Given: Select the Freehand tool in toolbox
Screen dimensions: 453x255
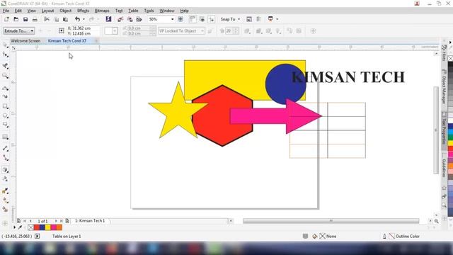Looking at the screenshot, I should (x=5, y=88).
